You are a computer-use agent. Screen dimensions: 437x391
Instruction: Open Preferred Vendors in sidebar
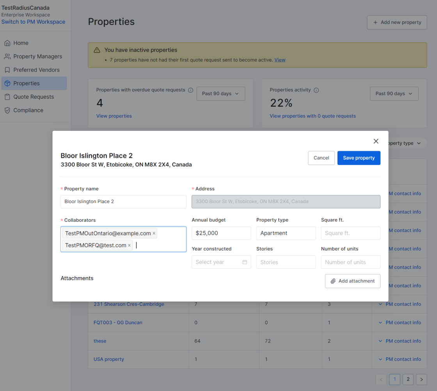pyautogui.click(x=36, y=70)
